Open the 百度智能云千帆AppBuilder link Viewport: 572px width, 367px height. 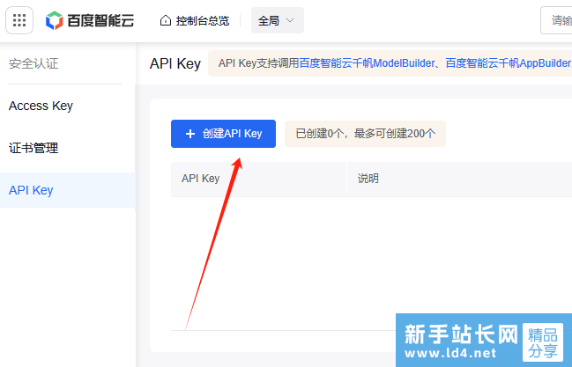[x=509, y=63]
